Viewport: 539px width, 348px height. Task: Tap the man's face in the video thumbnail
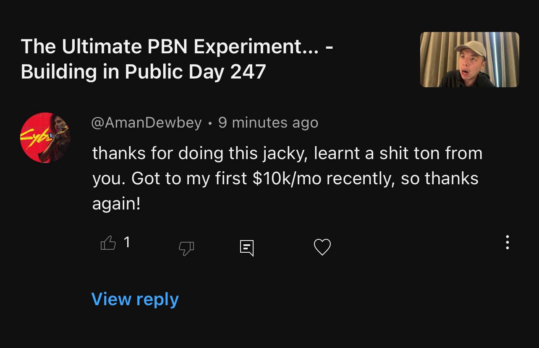471,63
